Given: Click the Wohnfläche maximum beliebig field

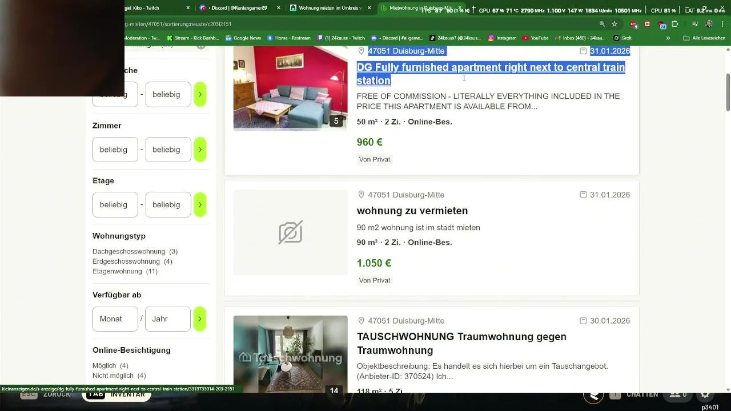Looking at the screenshot, I should [168, 94].
